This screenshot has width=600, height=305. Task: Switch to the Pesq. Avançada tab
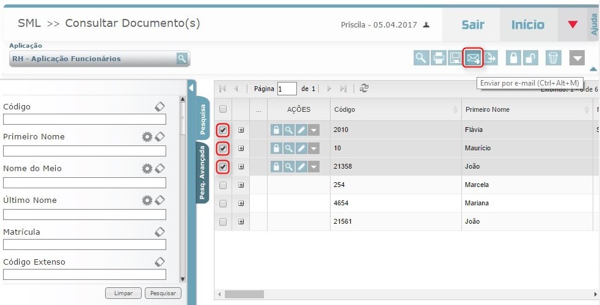pyautogui.click(x=202, y=173)
